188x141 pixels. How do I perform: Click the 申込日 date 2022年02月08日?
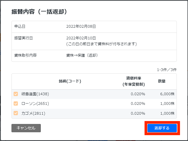click(x=81, y=26)
